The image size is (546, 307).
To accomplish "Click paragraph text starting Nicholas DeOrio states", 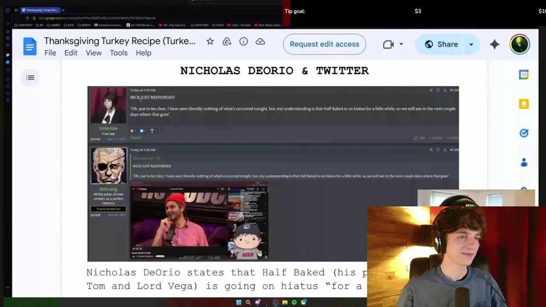I will (x=227, y=279).
